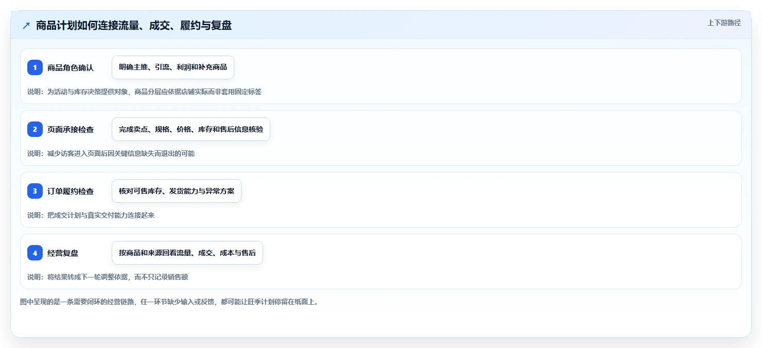Click the note 为活动与库存决策提供对象

tap(145, 92)
